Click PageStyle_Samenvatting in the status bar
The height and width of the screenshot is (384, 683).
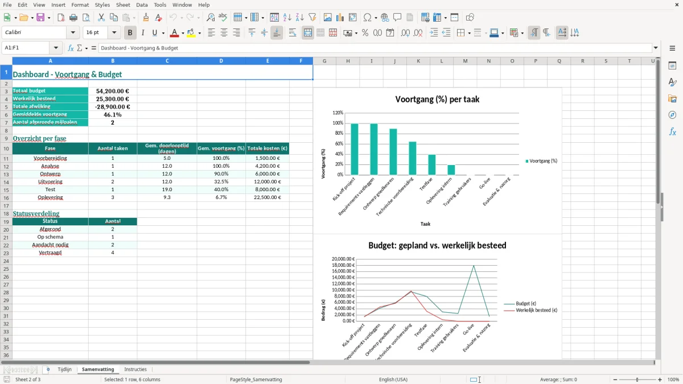click(x=256, y=379)
